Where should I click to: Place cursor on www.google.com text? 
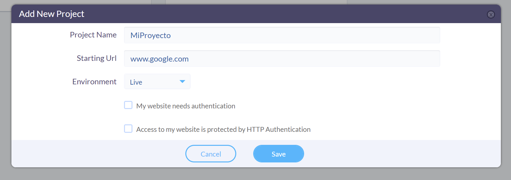click(160, 59)
